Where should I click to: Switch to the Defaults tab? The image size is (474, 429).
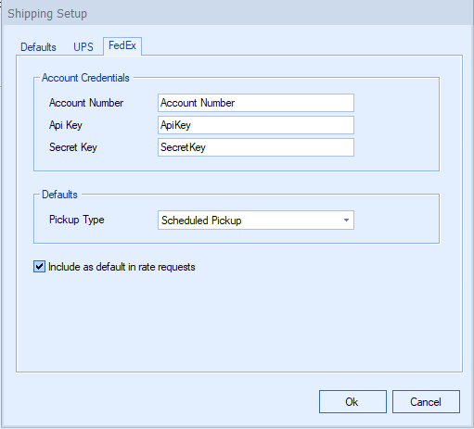[38, 47]
